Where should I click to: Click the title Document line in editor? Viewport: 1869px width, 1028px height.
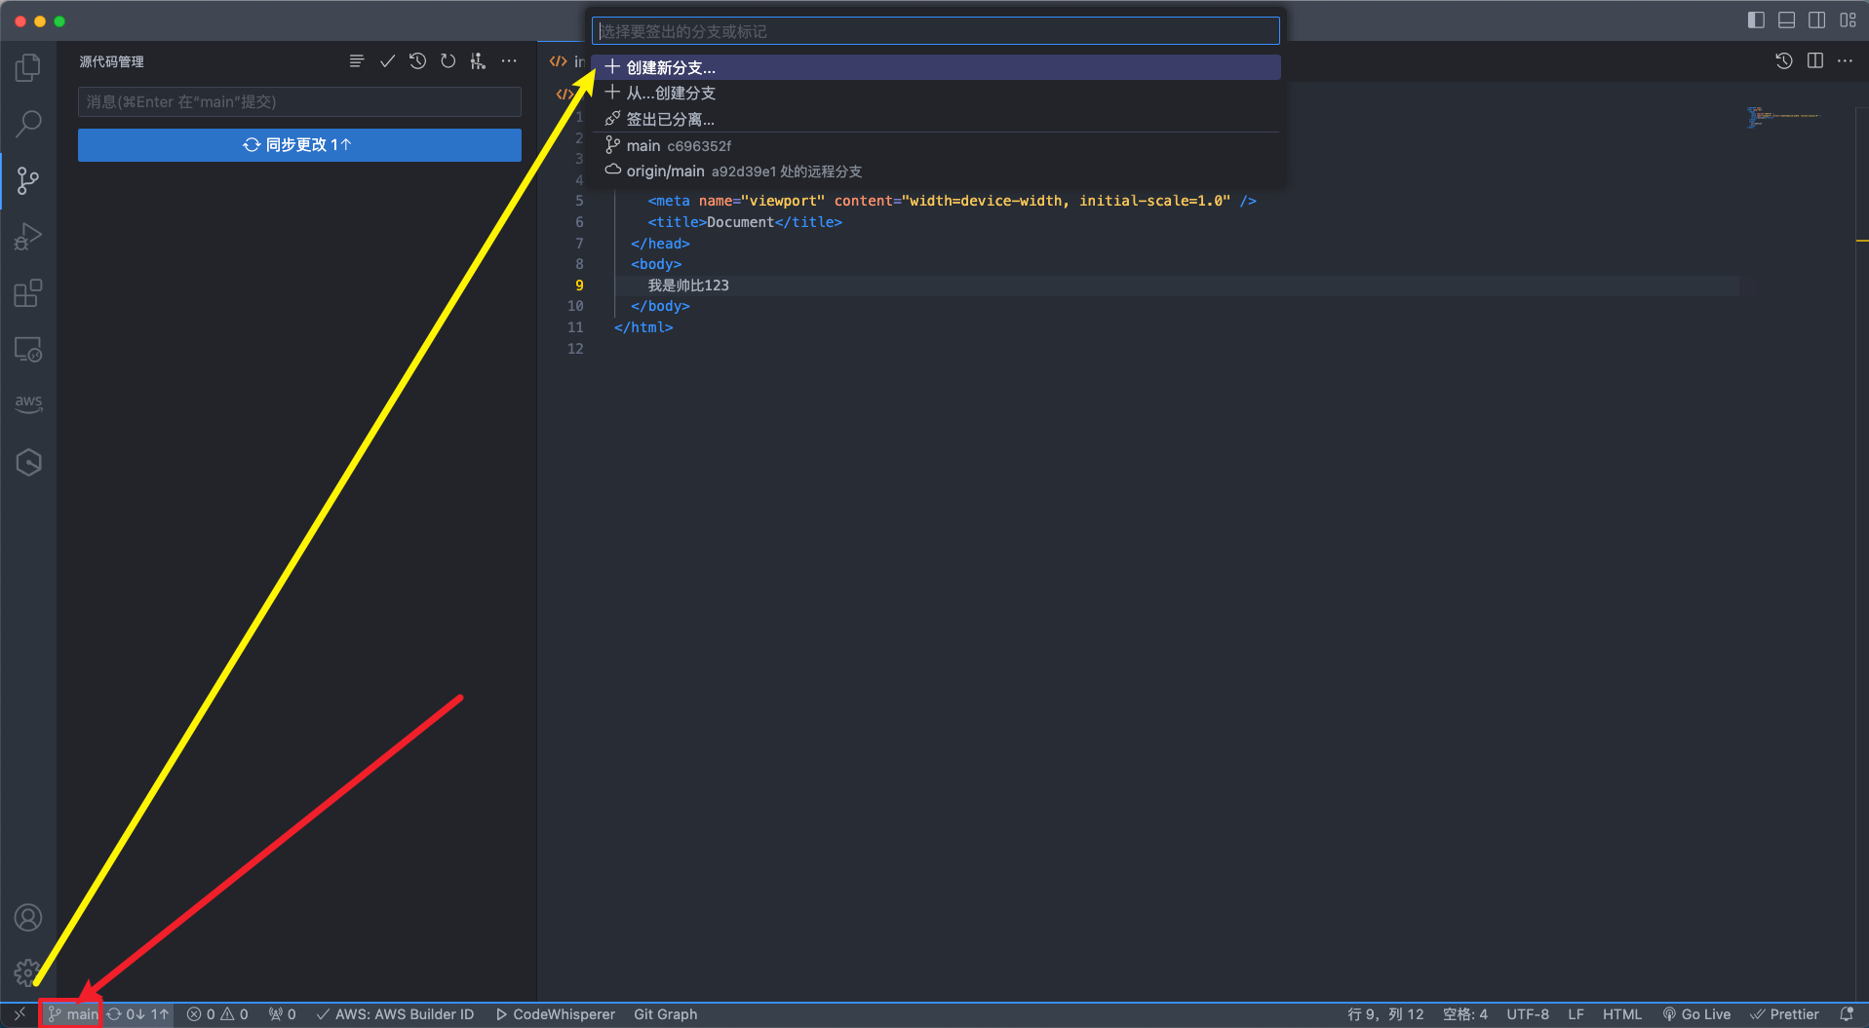click(x=745, y=222)
